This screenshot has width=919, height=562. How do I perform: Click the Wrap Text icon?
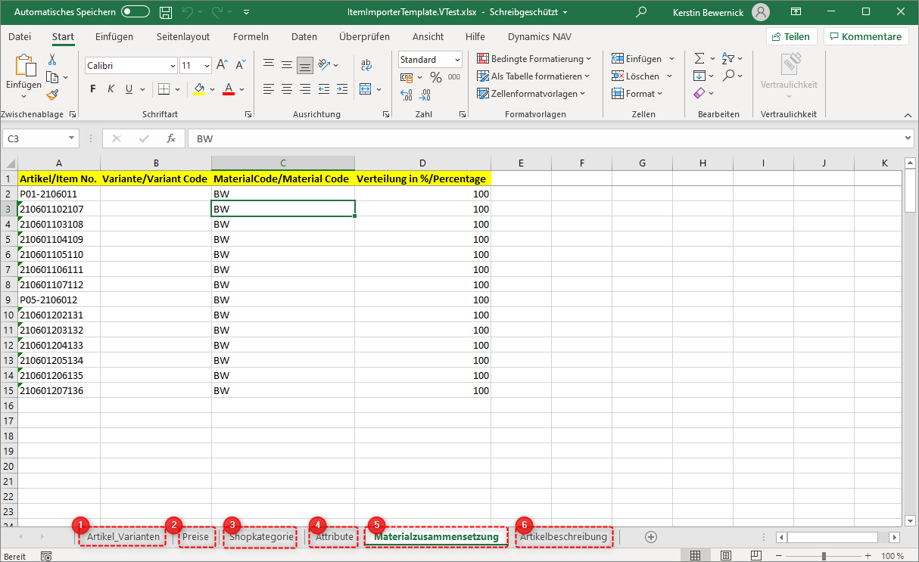point(366,65)
